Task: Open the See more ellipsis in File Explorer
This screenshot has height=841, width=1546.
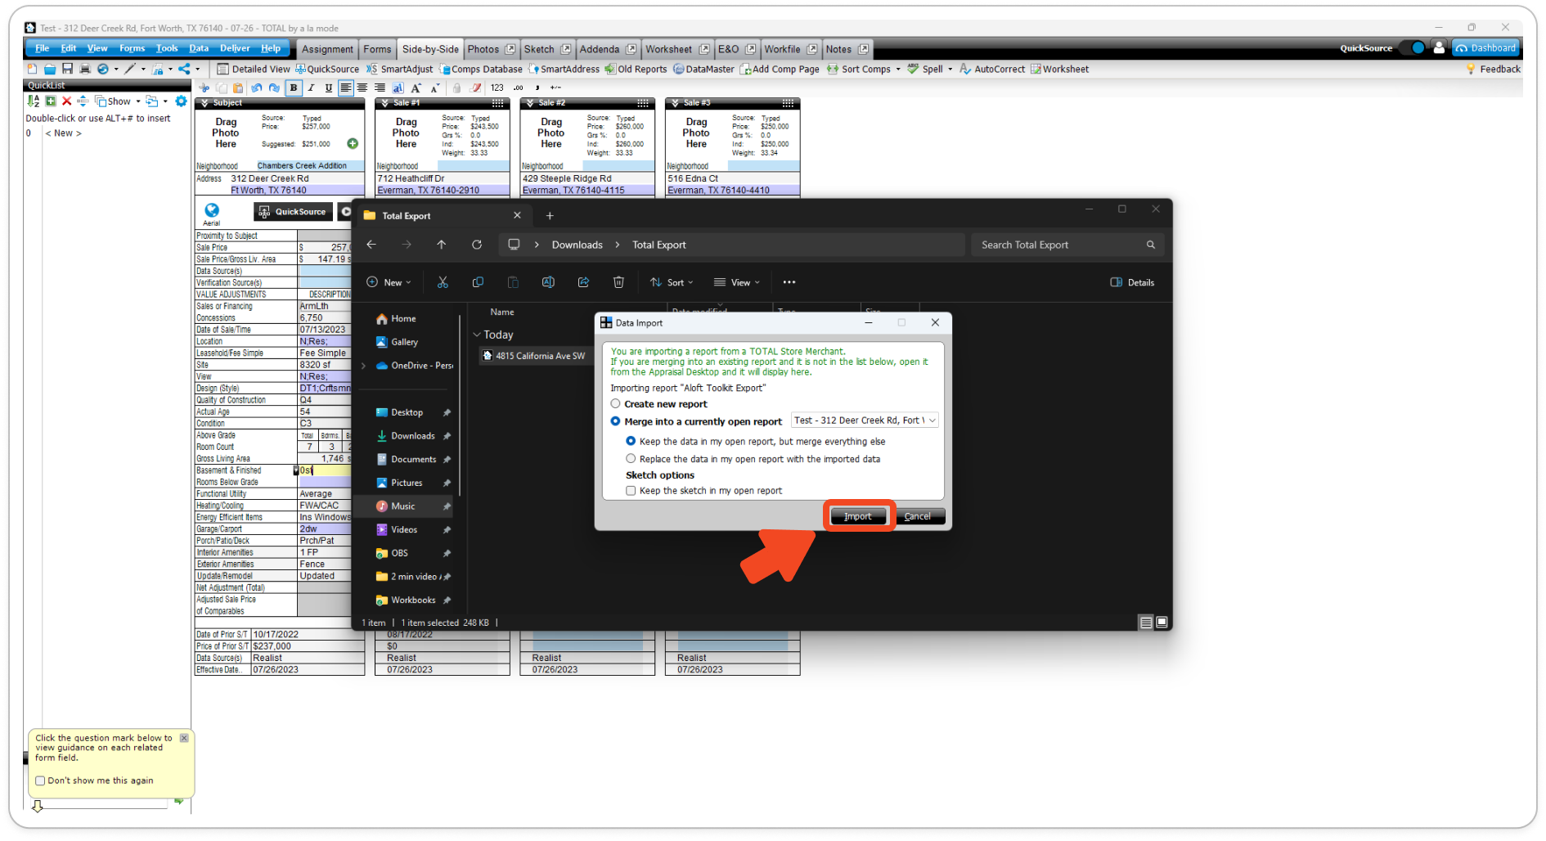Action: pos(789,282)
